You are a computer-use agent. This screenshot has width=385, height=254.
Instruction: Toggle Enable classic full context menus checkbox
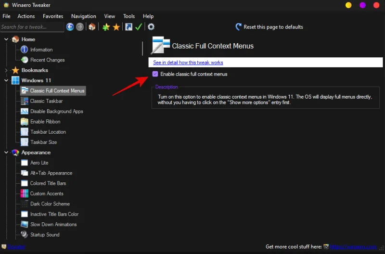click(x=155, y=74)
